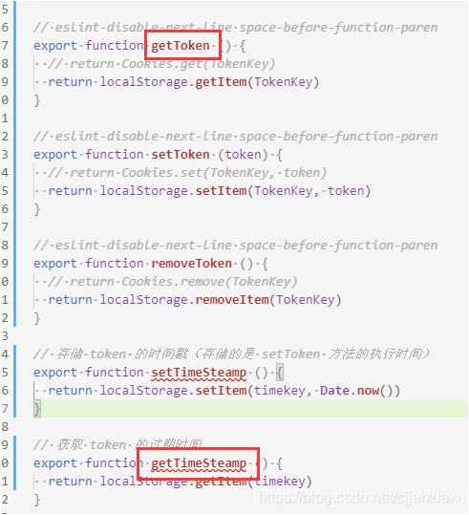Click the removeToken function name

[191, 264]
